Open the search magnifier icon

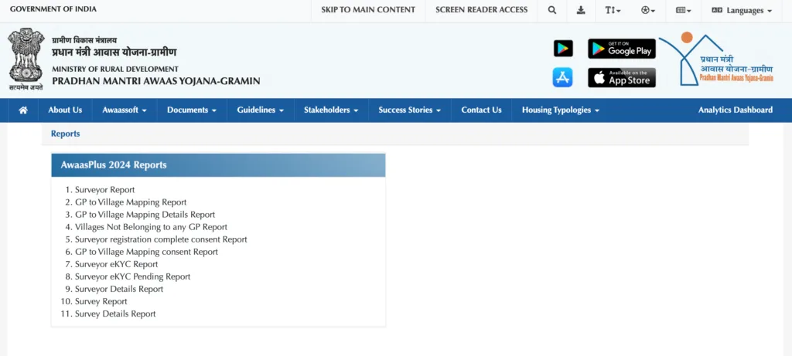[552, 10]
